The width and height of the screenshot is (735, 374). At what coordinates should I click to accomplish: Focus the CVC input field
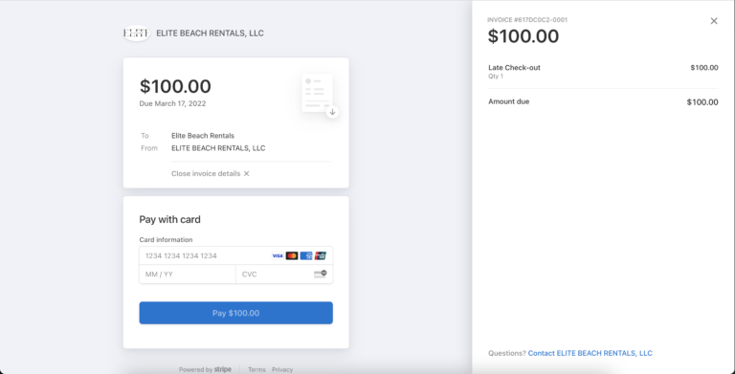tap(284, 275)
